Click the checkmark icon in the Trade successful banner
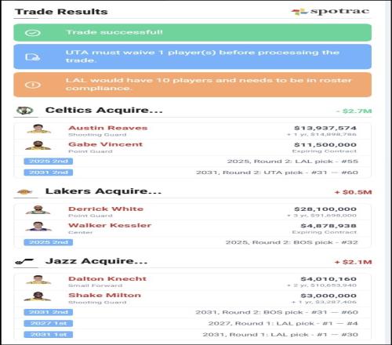This screenshot has height=345, width=392. (33, 33)
